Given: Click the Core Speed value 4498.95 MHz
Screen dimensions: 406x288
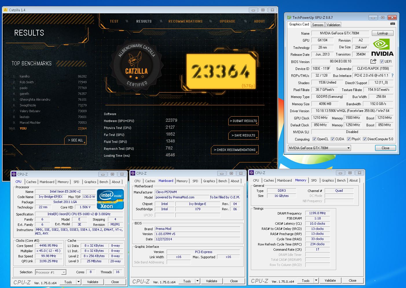Looking at the screenshot, I should click(49, 245).
